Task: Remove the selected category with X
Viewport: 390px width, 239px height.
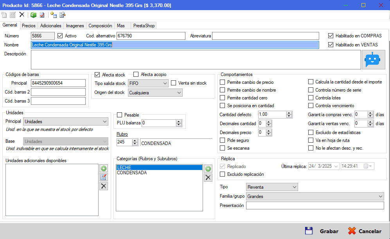Action: (x=208, y=177)
